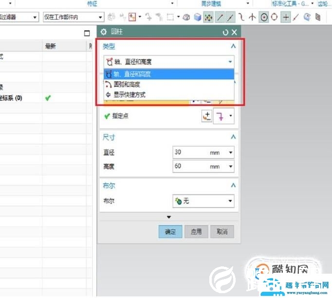The image size is (332, 298).
Task: Open the Cylinder dialog settings gear
Action: pos(104,32)
